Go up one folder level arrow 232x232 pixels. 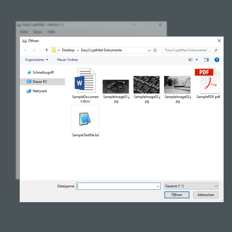pyautogui.click(x=47, y=50)
